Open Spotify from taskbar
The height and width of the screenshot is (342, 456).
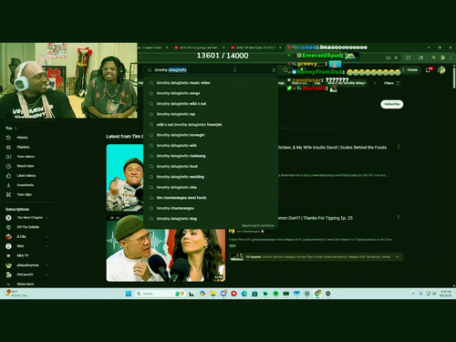pyautogui.click(x=275, y=294)
